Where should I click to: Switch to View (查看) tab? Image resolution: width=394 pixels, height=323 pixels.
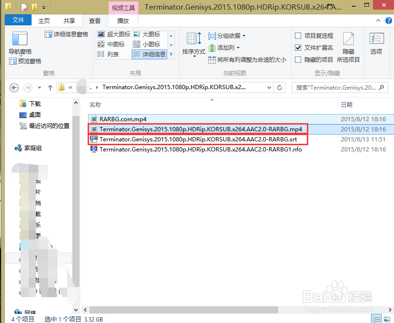point(95,21)
